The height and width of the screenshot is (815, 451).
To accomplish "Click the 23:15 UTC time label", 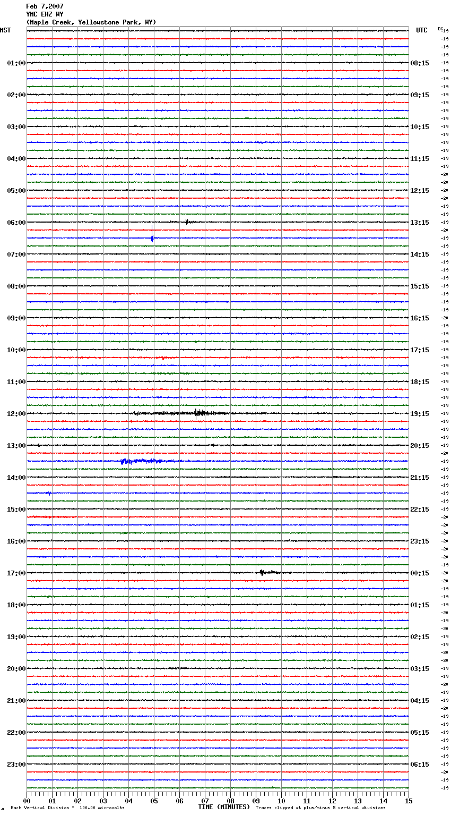I will pyautogui.click(x=420, y=541).
